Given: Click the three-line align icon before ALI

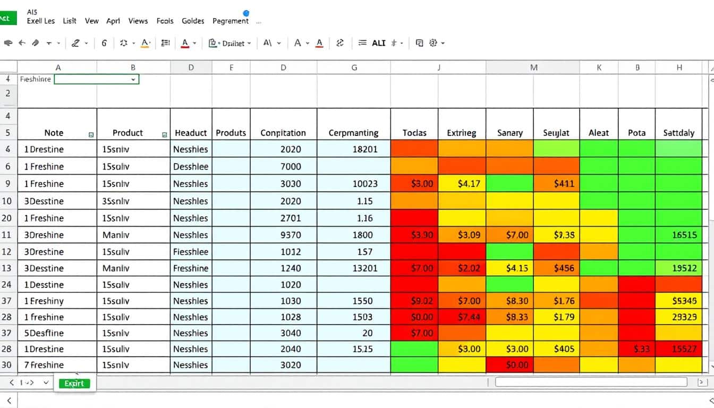Looking at the screenshot, I should tap(363, 43).
